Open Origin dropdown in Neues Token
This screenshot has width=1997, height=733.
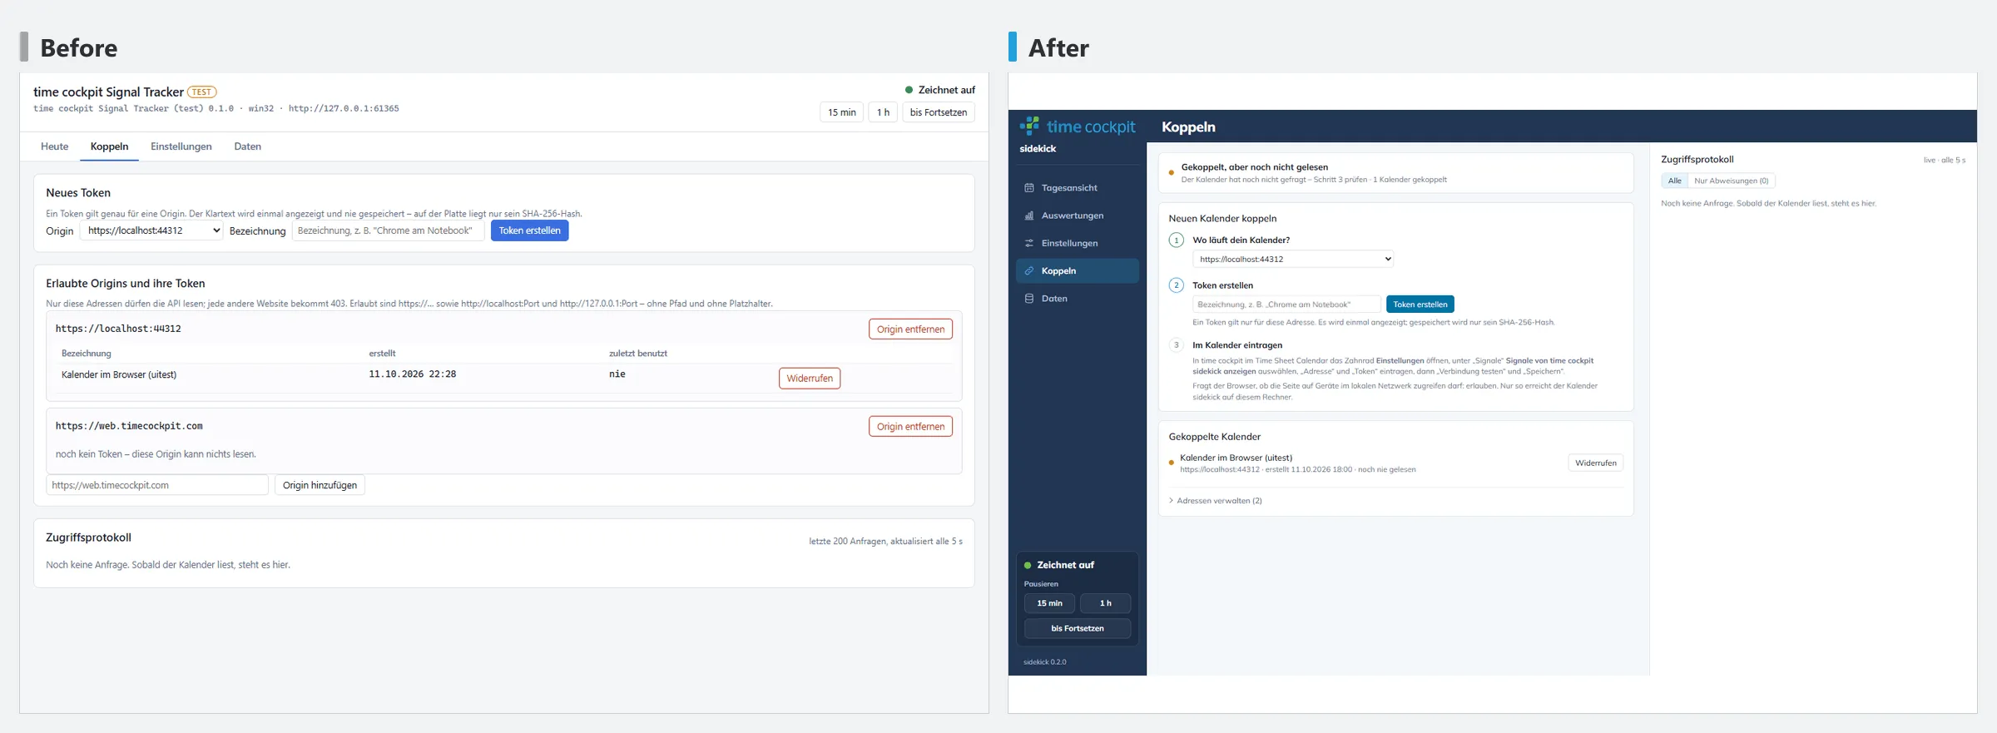point(151,230)
